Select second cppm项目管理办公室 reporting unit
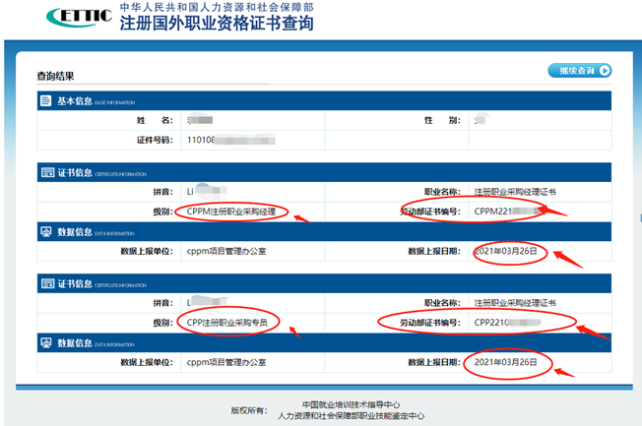This screenshot has height=426, width=642. [x=226, y=363]
